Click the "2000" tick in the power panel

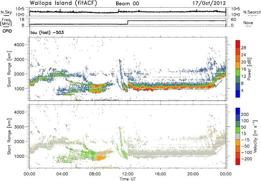pos(19,74)
